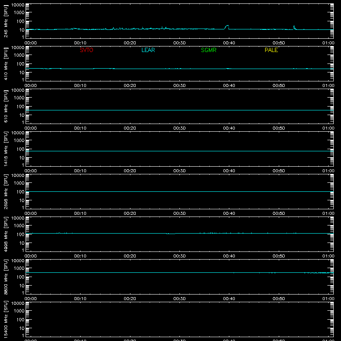This screenshot has height=341, width=341.
Task: Click the 4995 MHz [SFU] axis title
Action: coord(6,234)
